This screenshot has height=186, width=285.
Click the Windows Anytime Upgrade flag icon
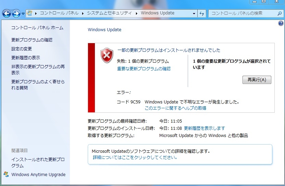[6, 174]
